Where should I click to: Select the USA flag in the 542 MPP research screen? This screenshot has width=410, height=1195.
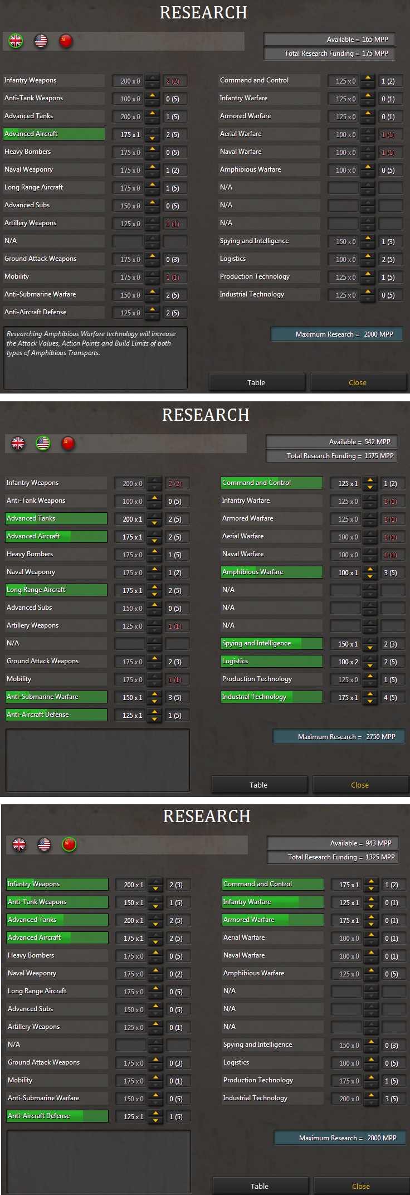(43, 444)
